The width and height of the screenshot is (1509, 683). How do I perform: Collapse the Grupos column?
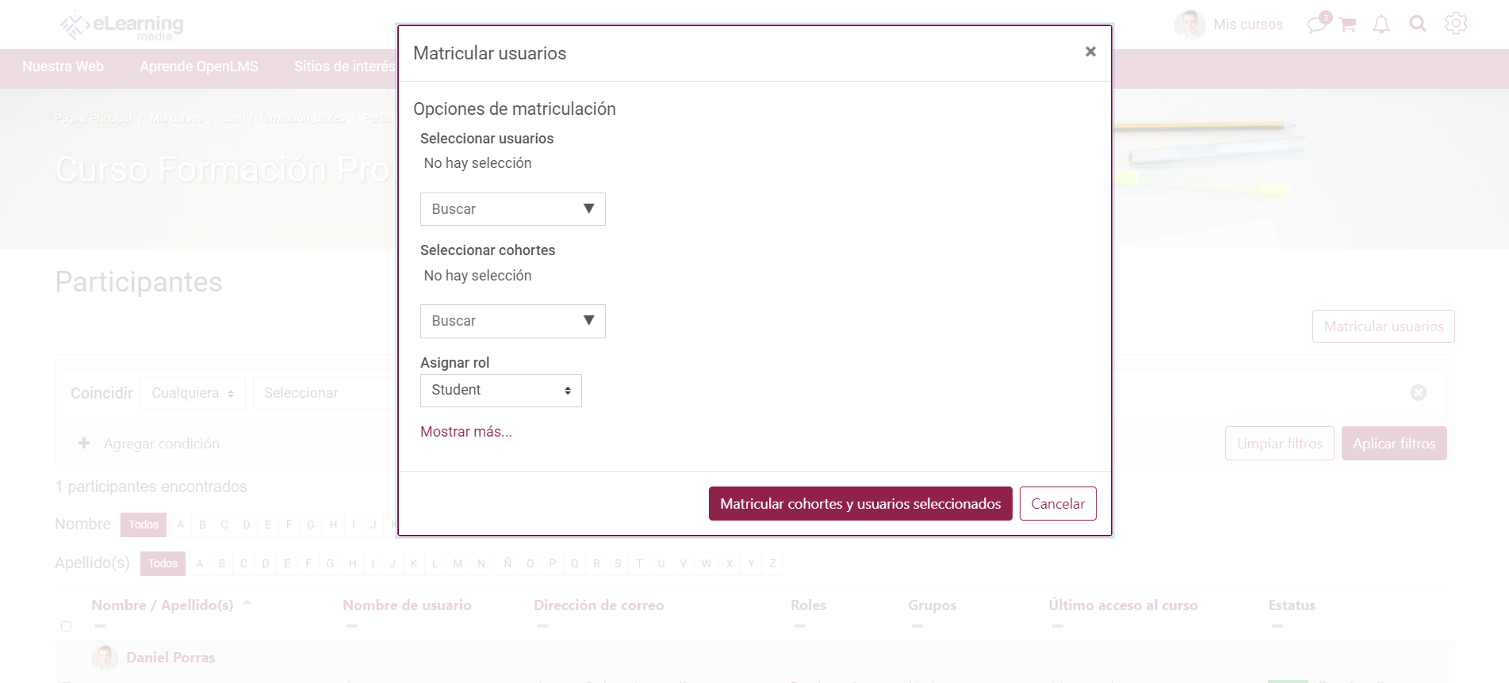[x=917, y=626]
